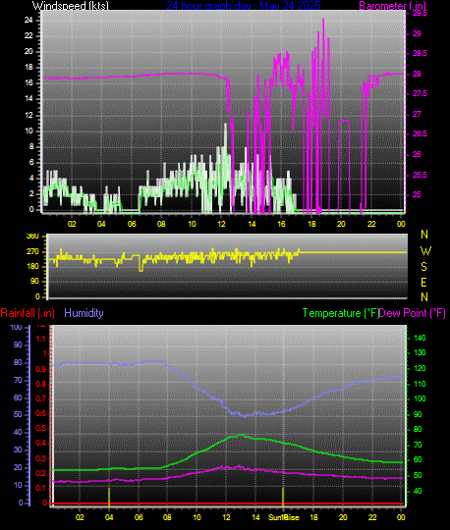This screenshot has width=450, height=530.
Task: Click the 100 value on the humidity axis
Action: pos(16,327)
